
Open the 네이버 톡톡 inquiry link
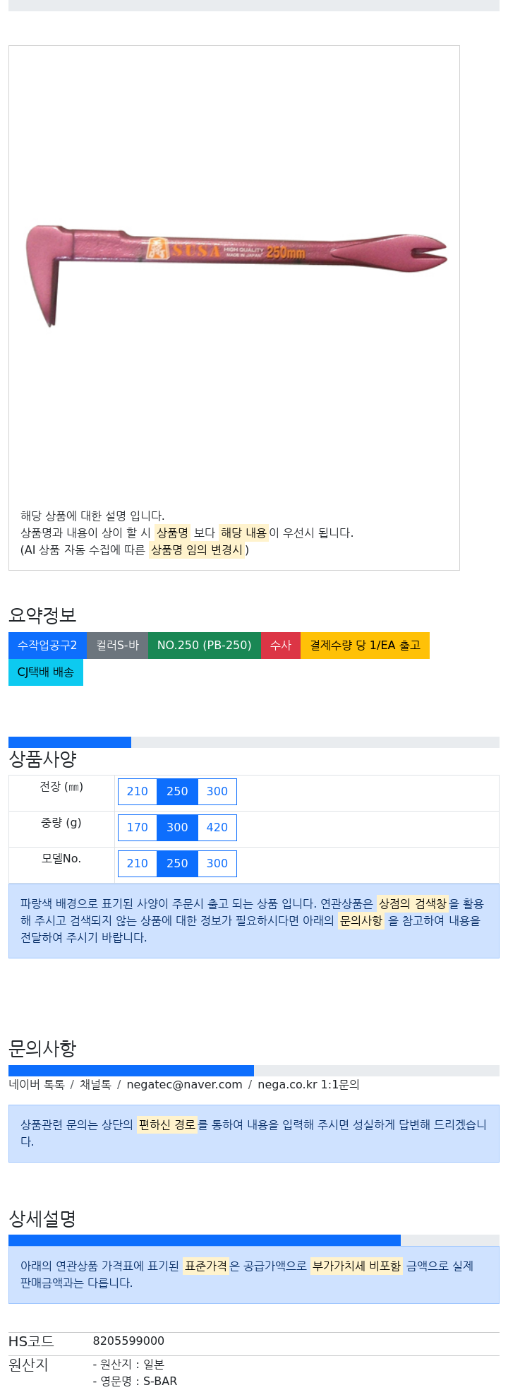(37, 1085)
